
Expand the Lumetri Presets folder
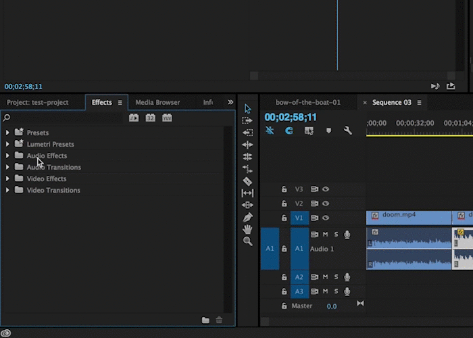7,144
